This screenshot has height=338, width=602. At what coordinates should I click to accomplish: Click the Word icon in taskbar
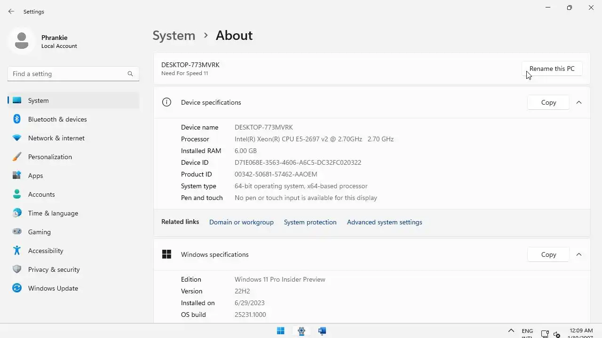click(322, 331)
